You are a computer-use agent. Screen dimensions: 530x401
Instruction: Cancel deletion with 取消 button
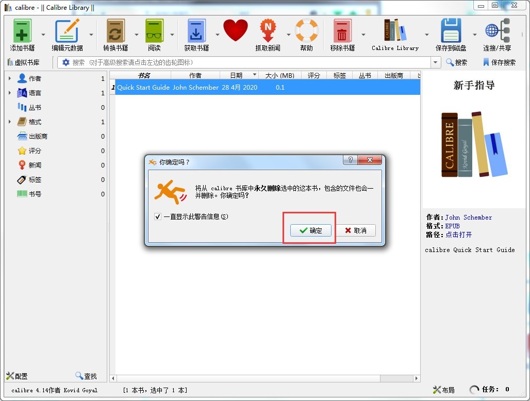355,230
